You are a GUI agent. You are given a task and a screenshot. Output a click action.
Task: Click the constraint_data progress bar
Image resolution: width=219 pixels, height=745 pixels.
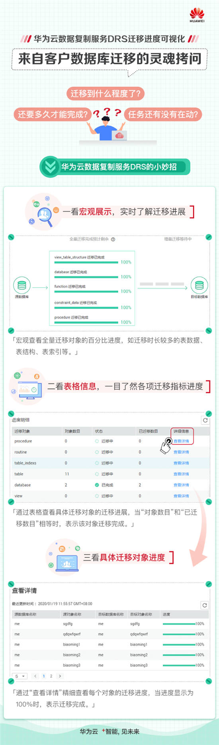pos(86,307)
